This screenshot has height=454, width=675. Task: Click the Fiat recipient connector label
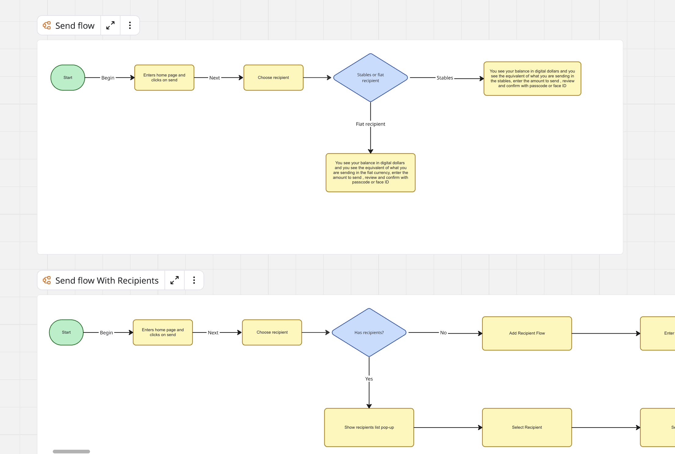click(x=370, y=124)
